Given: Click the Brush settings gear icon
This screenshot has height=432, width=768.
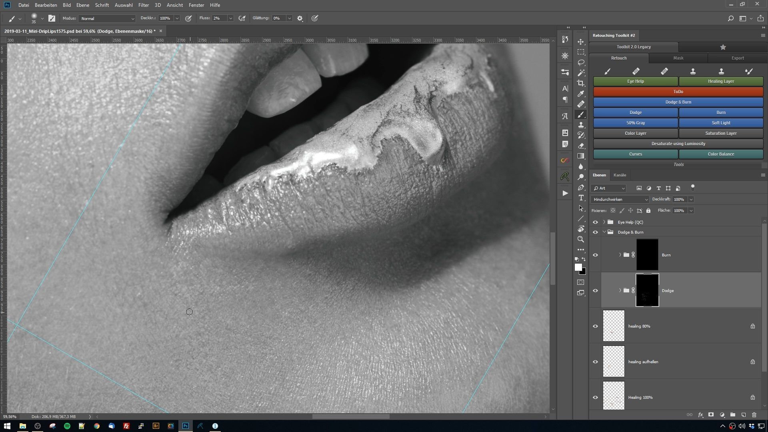Looking at the screenshot, I should (x=300, y=18).
